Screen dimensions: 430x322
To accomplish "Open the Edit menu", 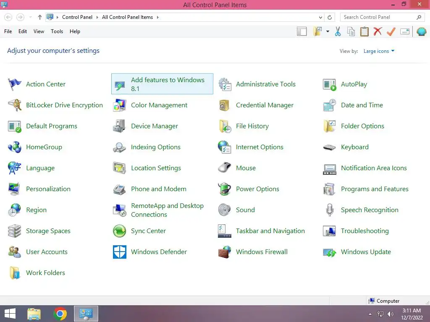I will tap(23, 31).
